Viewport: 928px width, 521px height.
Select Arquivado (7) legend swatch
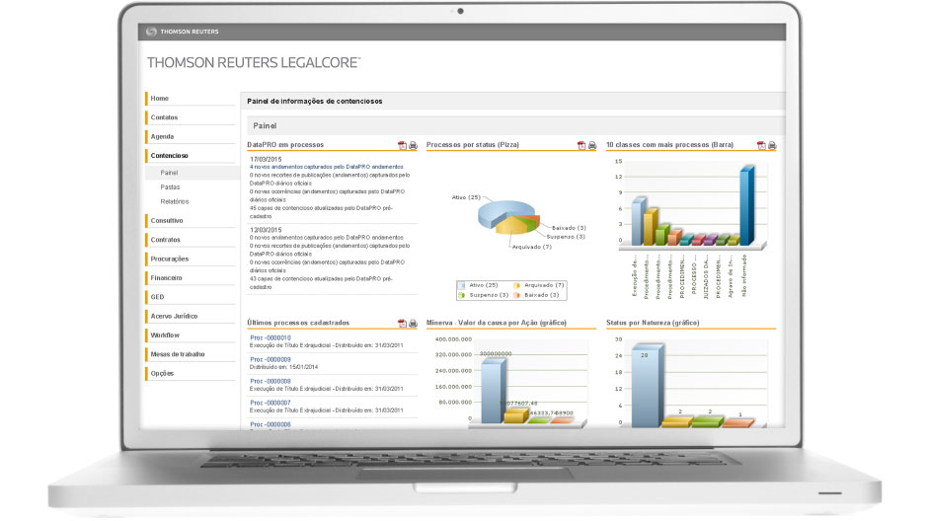pos(516,285)
